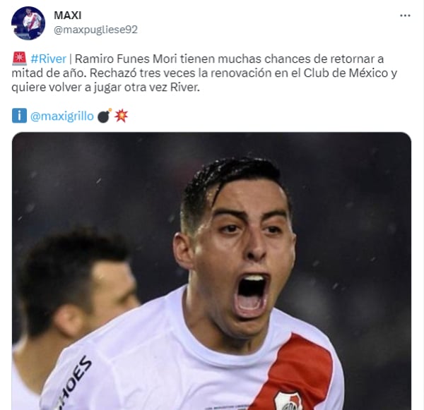Click the River Plate crest on jersey
The image size is (424, 410).
click(x=288, y=401)
